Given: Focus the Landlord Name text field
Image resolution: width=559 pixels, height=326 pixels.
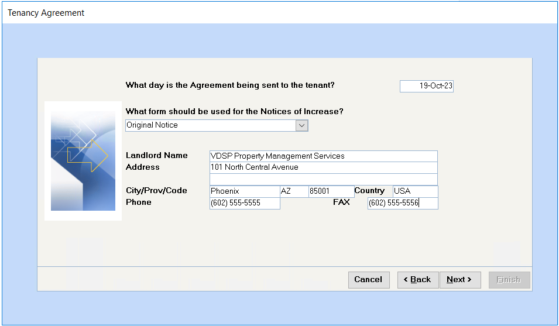Looking at the screenshot, I should click(x=323, y=156).
